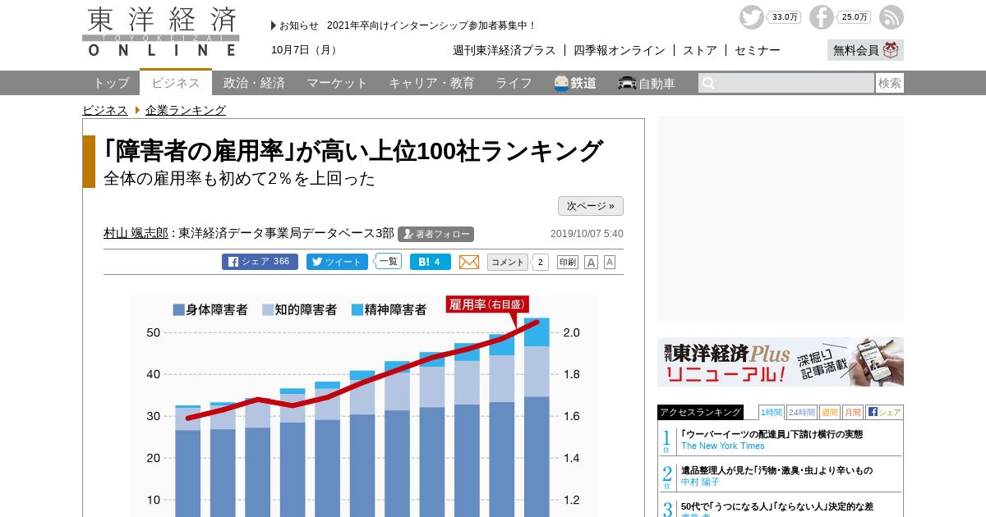Open the 遺品整理人 ranking article

[776, 470]
